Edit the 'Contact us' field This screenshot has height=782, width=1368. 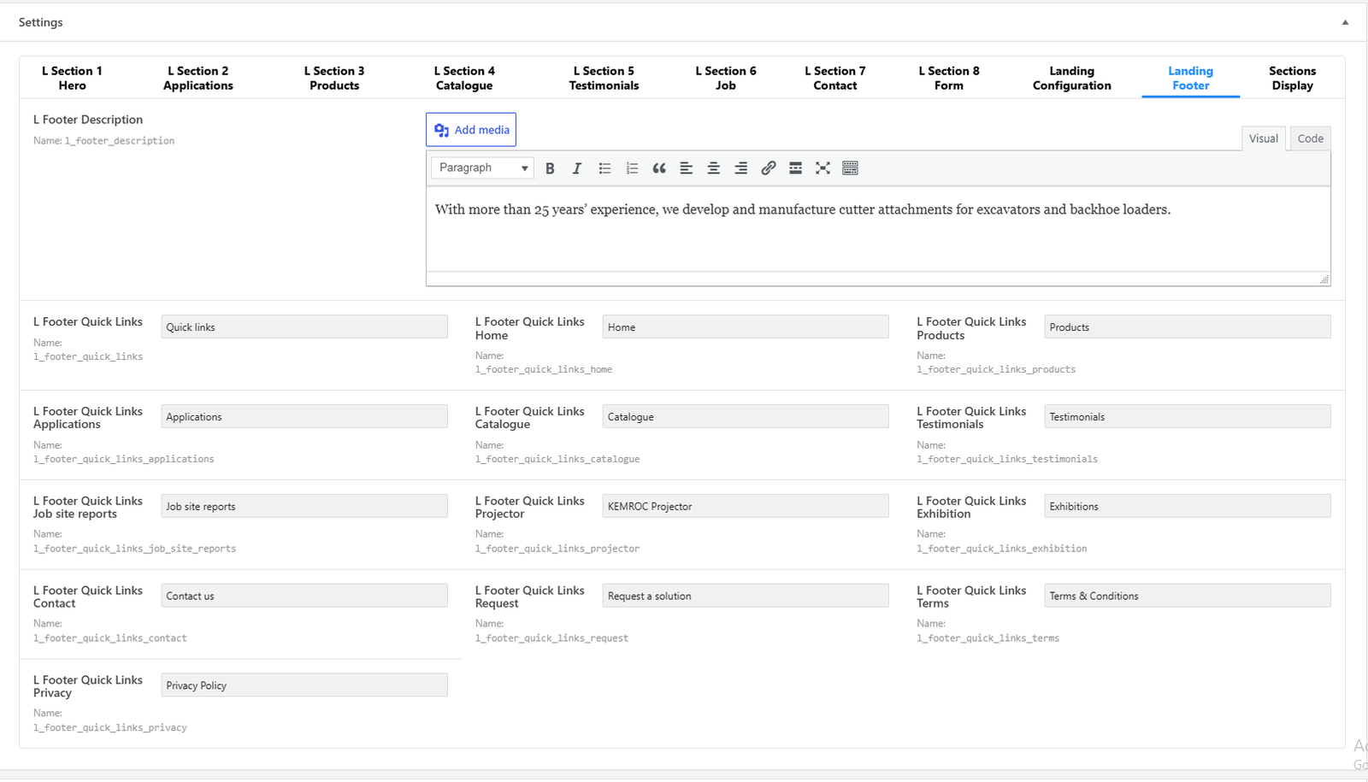click(x=304, y=596)
